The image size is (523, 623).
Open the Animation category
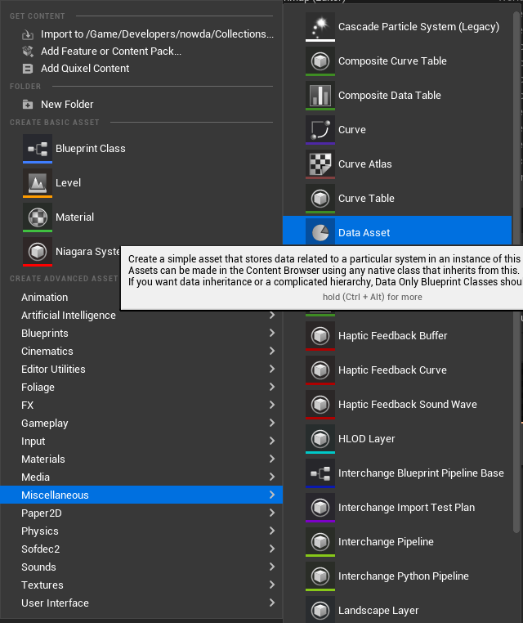click(44, 298)
